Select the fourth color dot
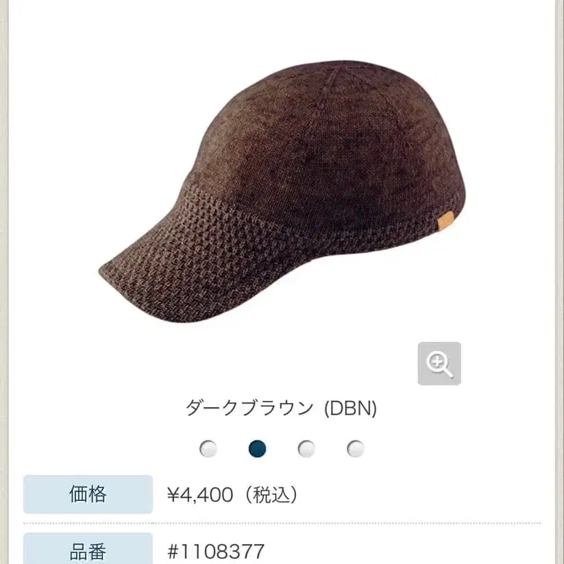The image size is (564, 564). click(356, 449)
